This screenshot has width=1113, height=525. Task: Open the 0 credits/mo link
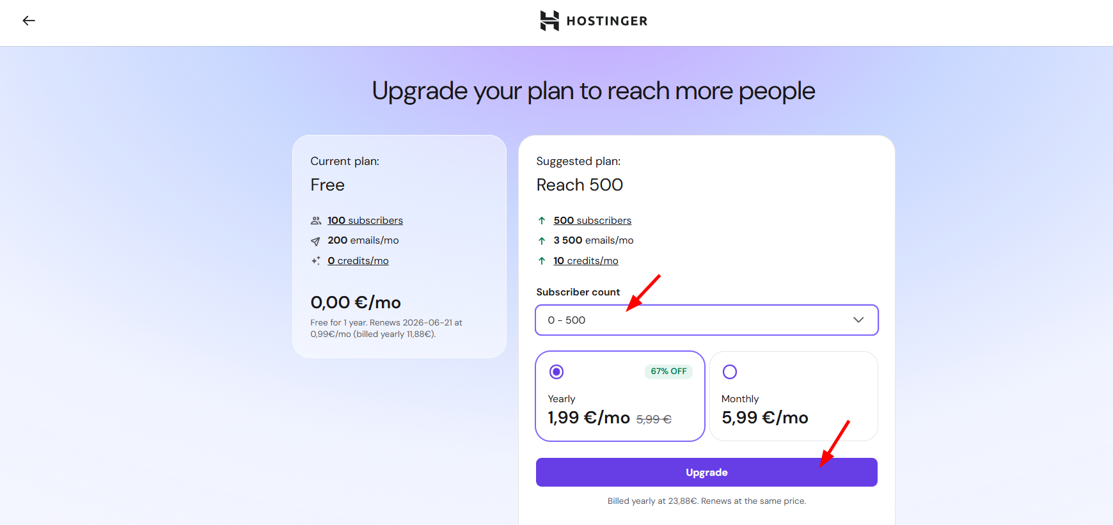(358, 261)
